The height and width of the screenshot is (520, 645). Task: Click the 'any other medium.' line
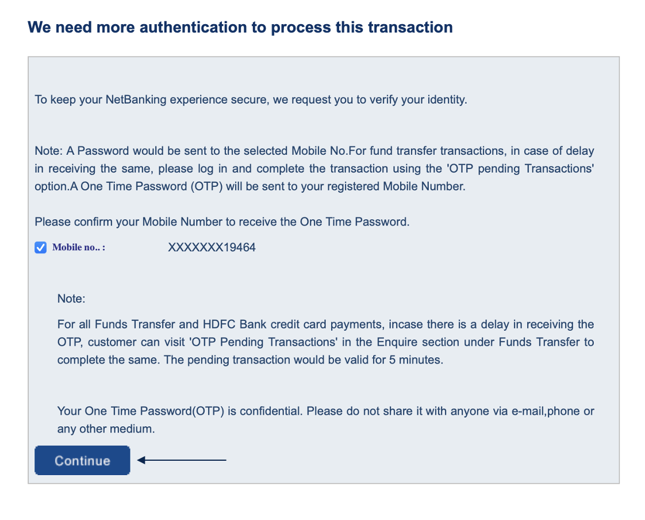pos(106,429)
